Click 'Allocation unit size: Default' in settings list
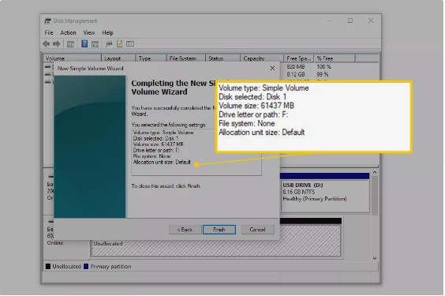 pyautogui.click(x=162, y=162)
